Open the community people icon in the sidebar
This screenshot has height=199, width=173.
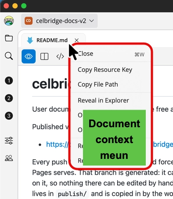[x=9, y=158]
